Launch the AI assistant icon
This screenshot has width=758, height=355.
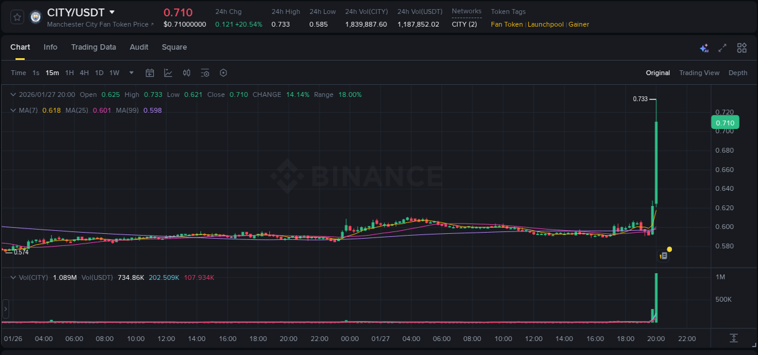coord(703,47)
